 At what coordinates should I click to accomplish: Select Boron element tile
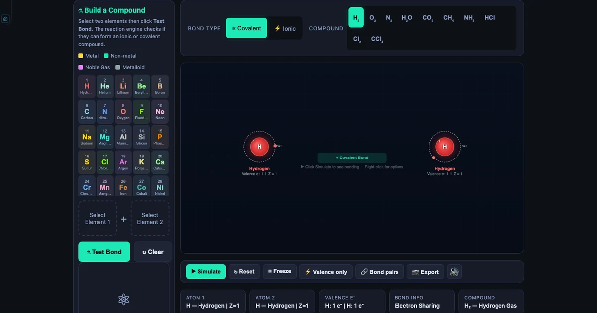[160, 86]
